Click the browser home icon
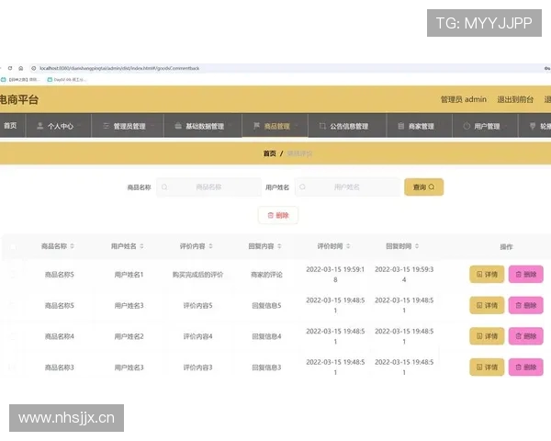The image size is (551, 441). [21, 68]
